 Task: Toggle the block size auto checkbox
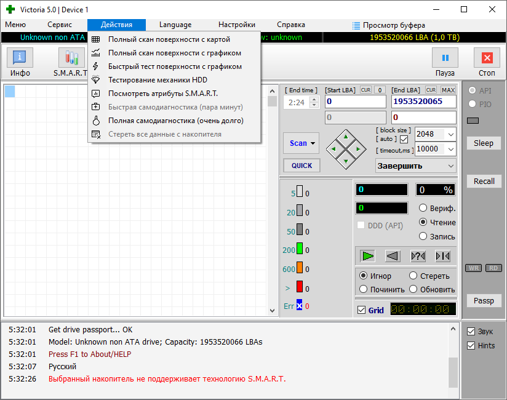coord(404,139)
